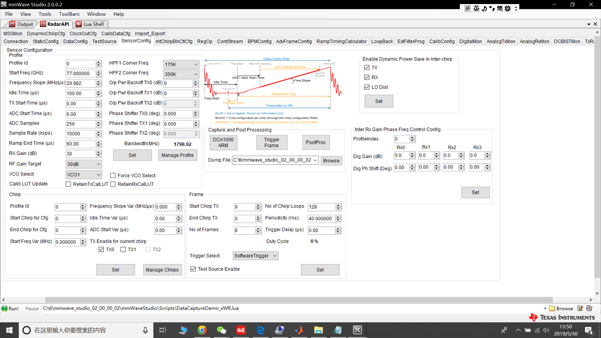Open the ToolBars menu
The width and height of the screenshot is (601, 338).
pyautogui.click(x=69, y=14)
